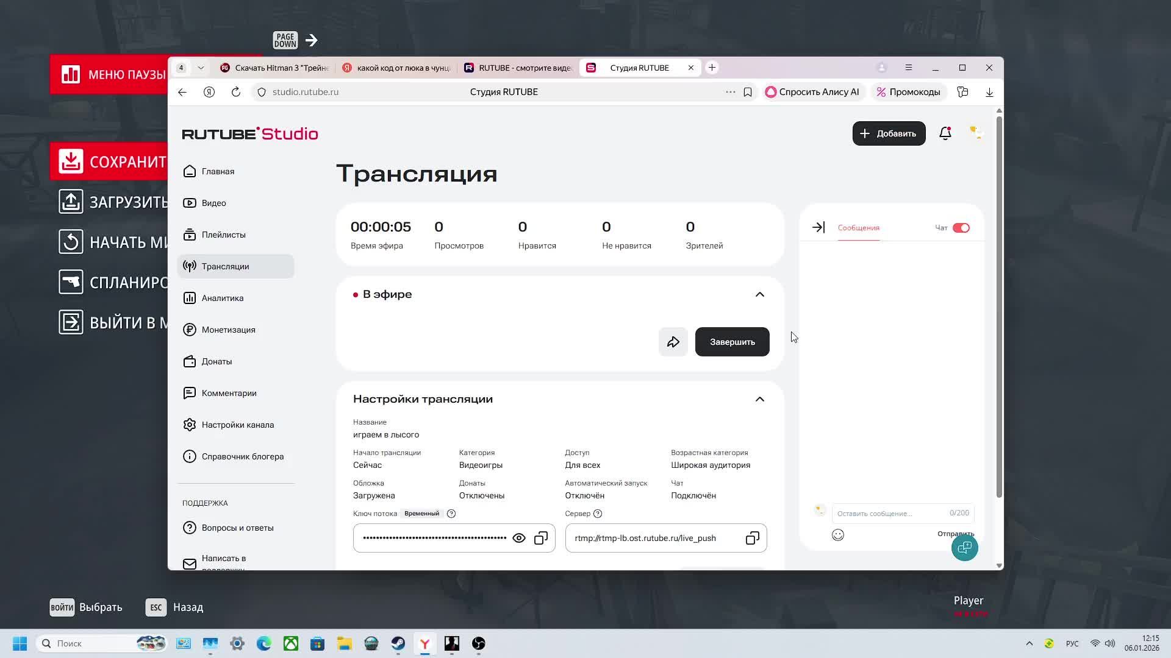Collapse the В эфире section
This screenshot has height=658, width=1171.
(x=759, y=294)
